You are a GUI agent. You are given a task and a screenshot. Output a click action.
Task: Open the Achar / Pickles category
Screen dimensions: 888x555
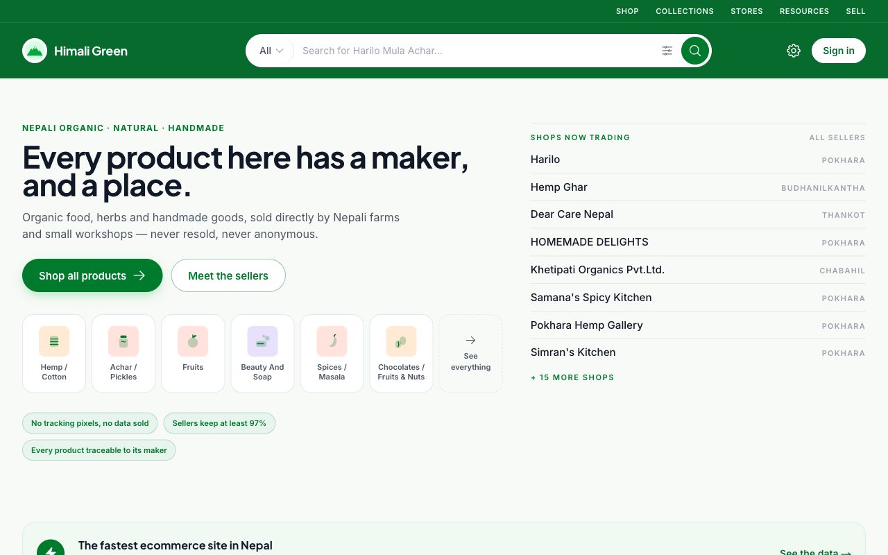[x=123, y=354]
